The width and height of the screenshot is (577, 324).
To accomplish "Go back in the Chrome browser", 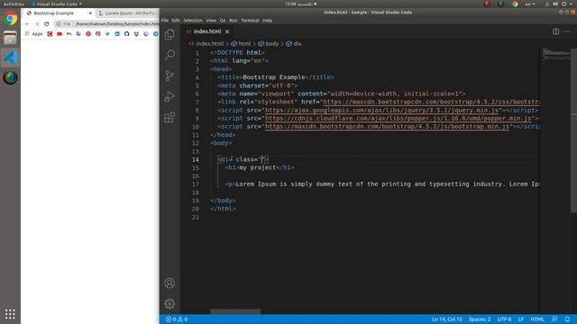I will (27, 24).
